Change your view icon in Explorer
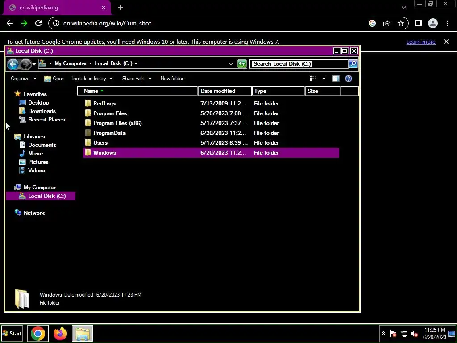The width and height of the screenshot is (457, 343). pyautogui.click(x=313, y=79)
